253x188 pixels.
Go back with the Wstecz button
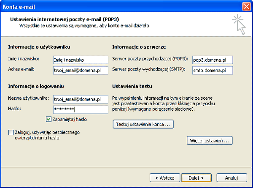pos(165,178)
